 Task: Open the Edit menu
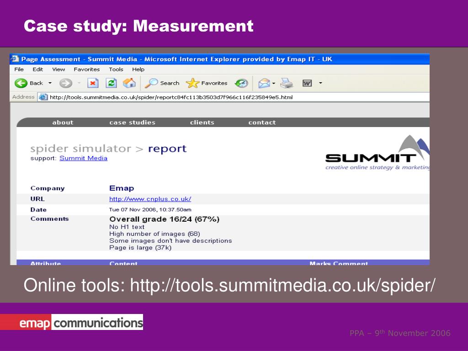37,69
